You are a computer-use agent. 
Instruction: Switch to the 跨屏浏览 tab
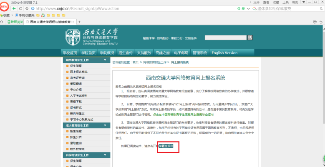coord(15,22)
